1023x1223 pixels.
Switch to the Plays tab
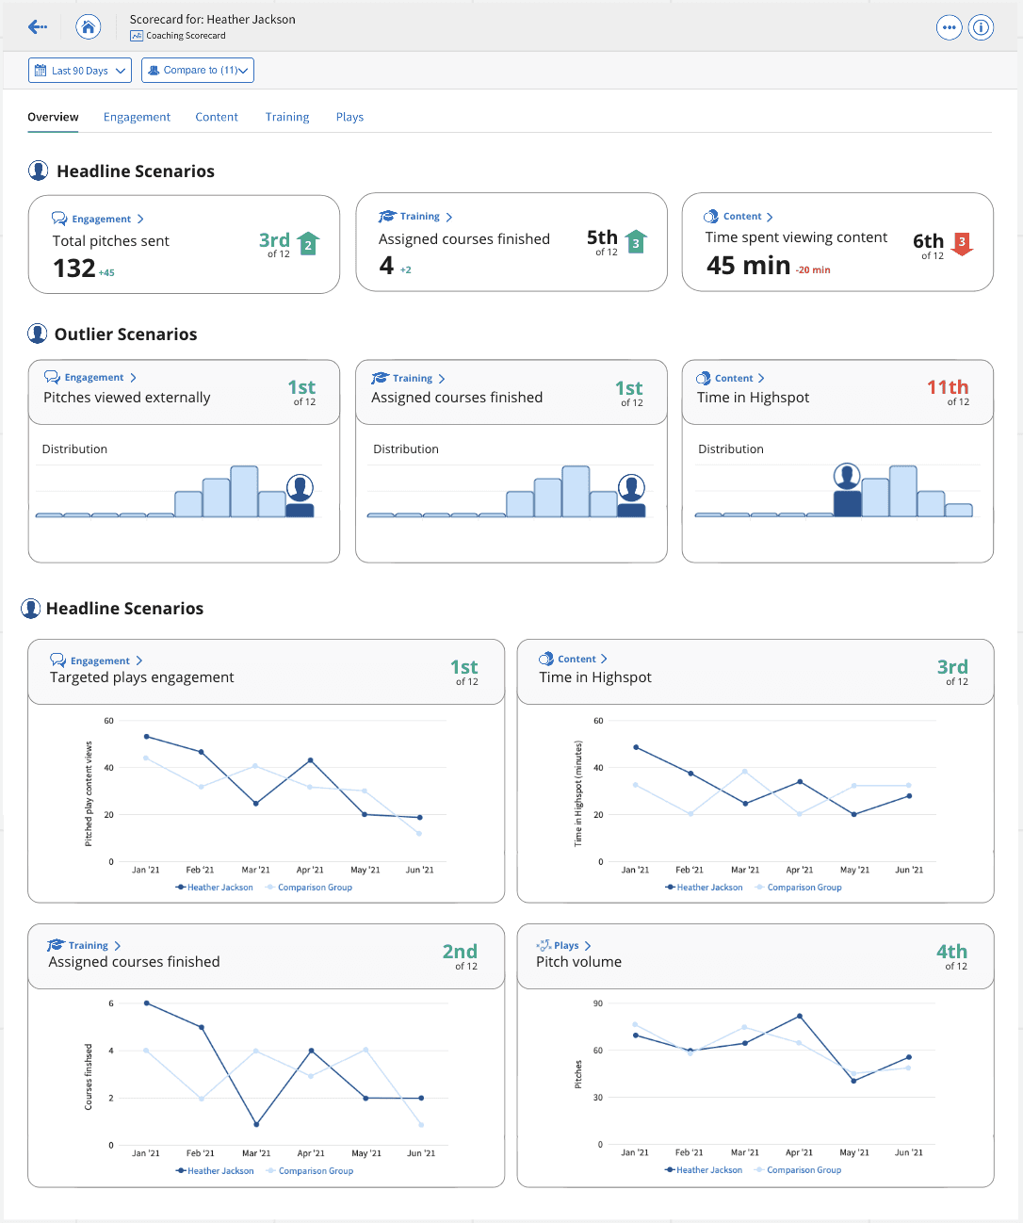pos(349,117)
